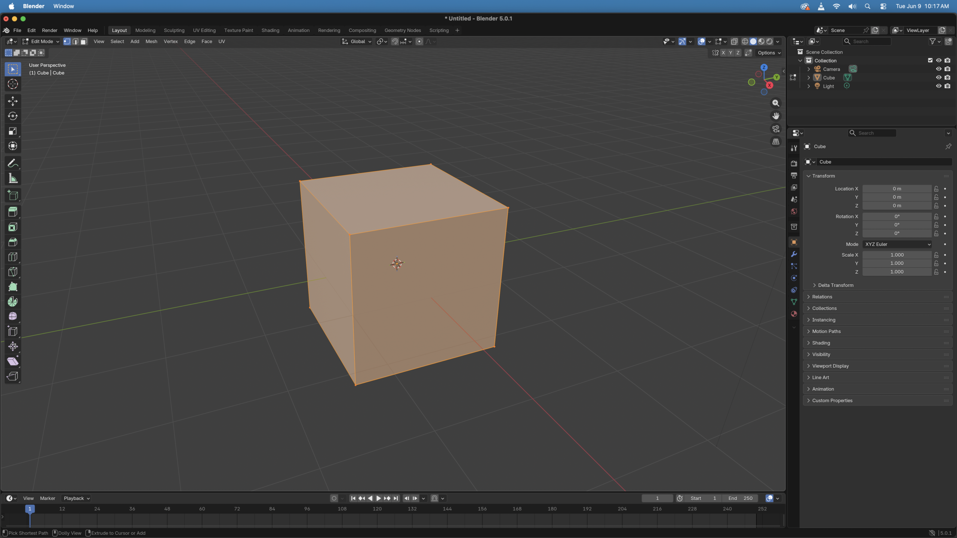The height and width of the screenshot is (538, 957).
Task: Select the Add Cube tool
Action: [x=13, y=195]
